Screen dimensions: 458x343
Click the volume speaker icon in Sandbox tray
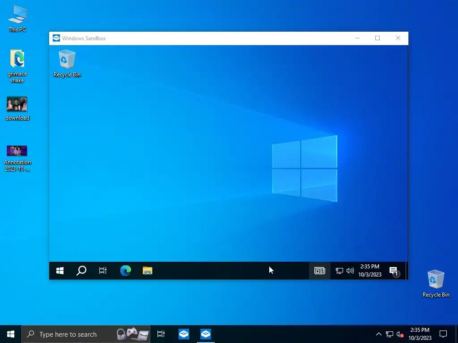pos(350,271)
